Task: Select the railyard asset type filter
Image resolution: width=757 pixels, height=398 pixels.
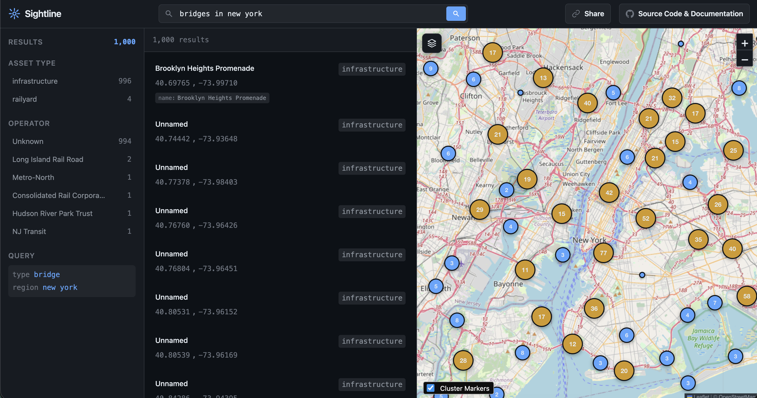Action: [x=25, y=99]
